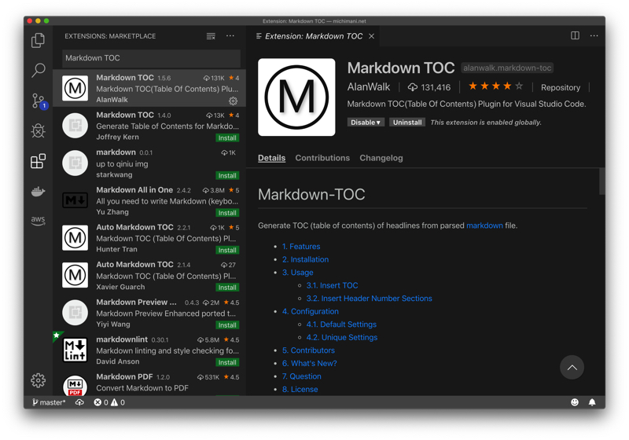Click the Uninstall button
The width and height of the screenshot is (629, 440).
coord(407,123)
